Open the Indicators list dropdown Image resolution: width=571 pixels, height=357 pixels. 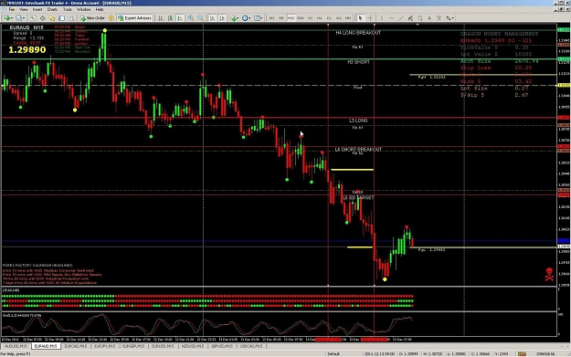tap(235, 18)
